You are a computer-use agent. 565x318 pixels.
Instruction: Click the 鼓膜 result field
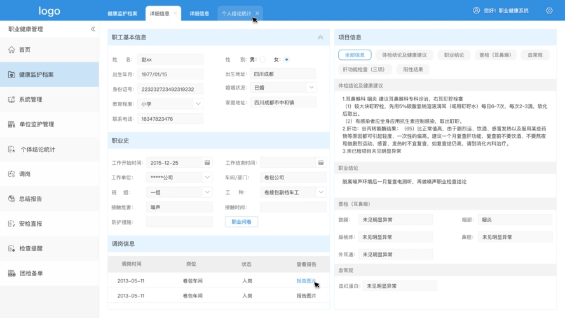(x=396, y=219)
